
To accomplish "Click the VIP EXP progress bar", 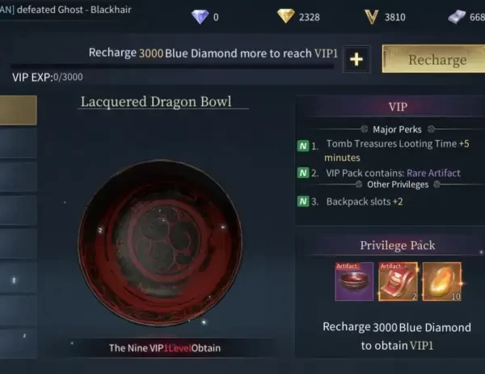I will tap(172, 66).
